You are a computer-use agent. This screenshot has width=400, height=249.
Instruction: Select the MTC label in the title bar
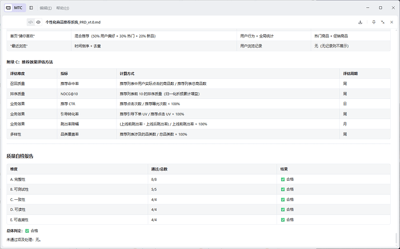18,8
